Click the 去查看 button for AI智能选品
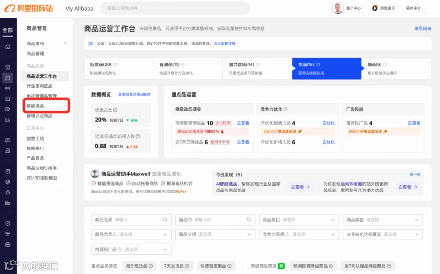 [x=300, y=187]
